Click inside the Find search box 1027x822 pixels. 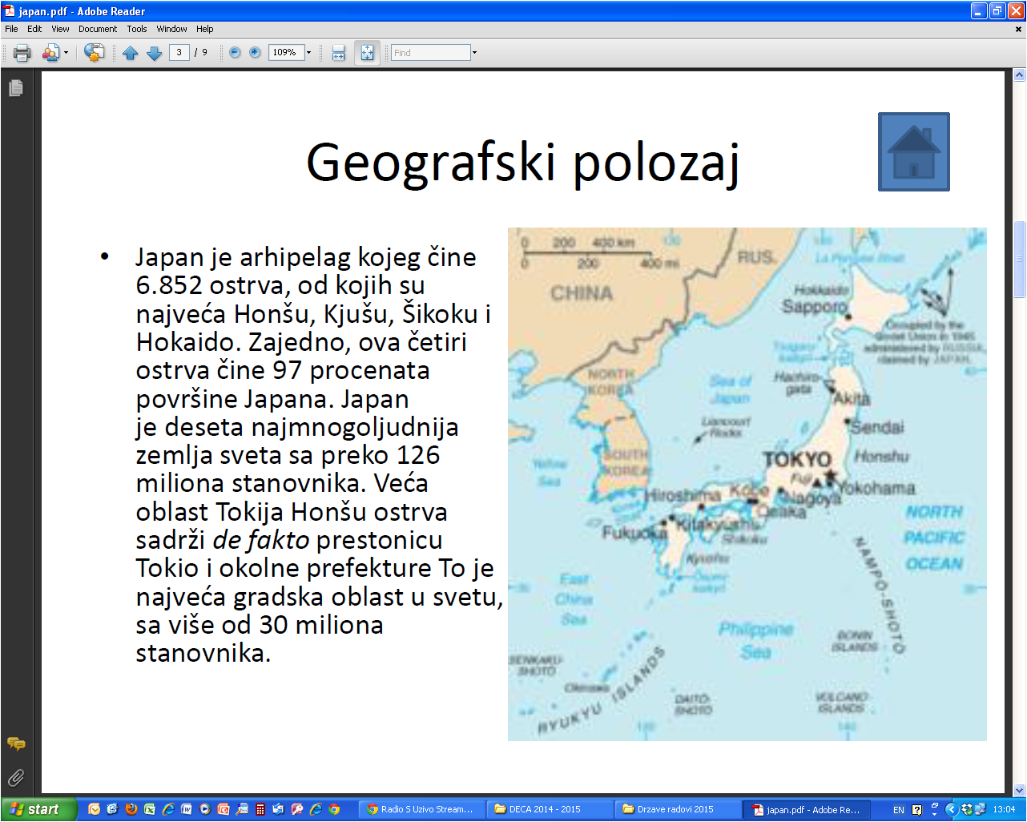click(x=430, y=53)
